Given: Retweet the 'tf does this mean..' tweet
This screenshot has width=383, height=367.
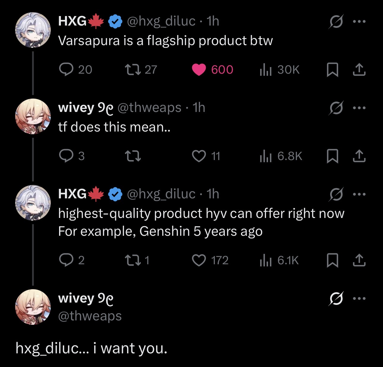Looking at the screenshot, I should 132,156.
